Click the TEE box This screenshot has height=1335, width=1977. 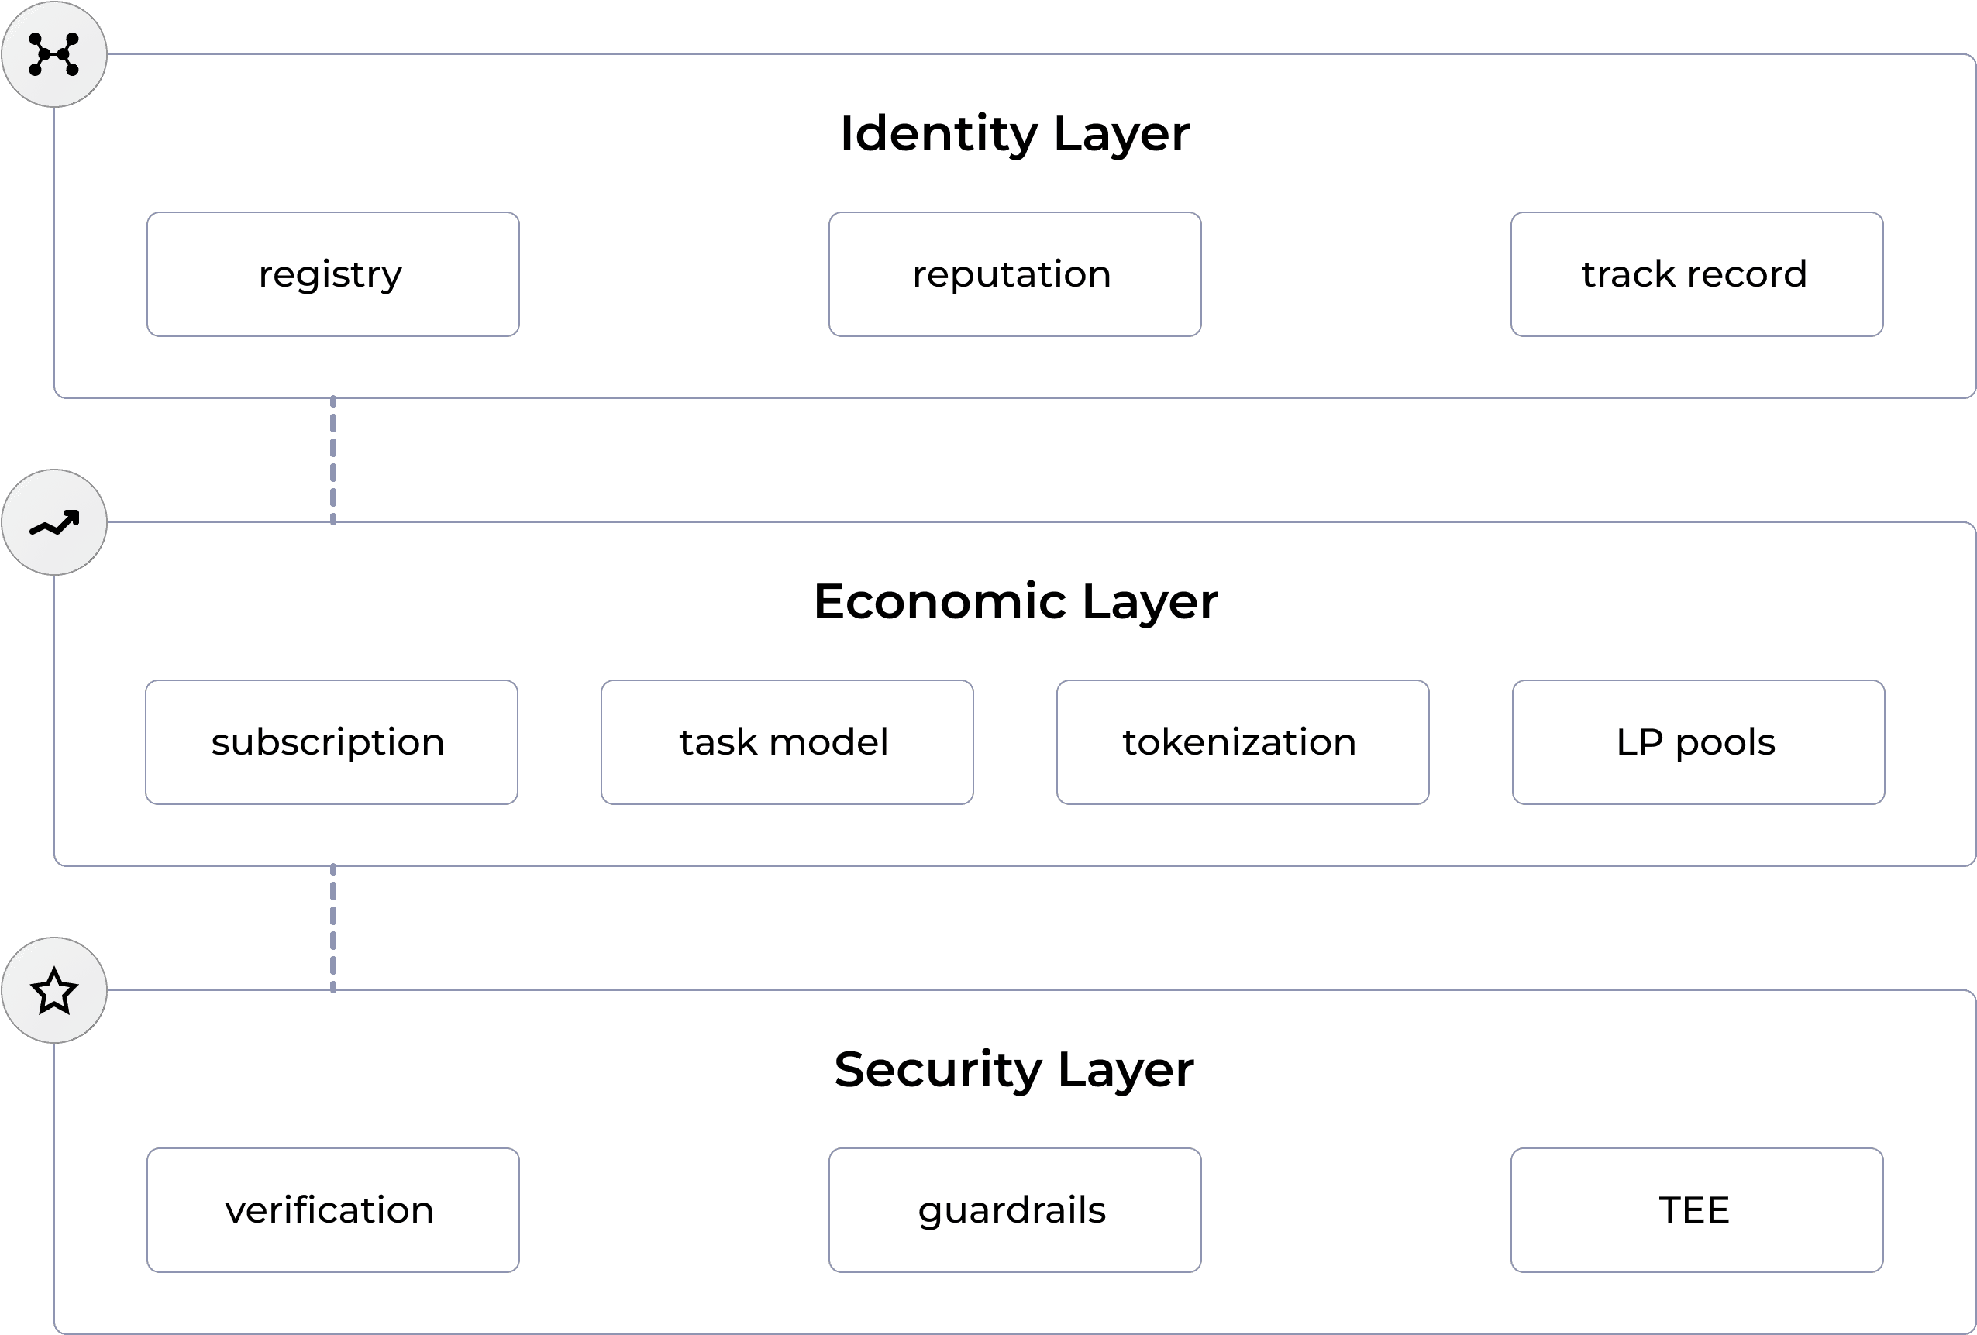[1696, 1210]
